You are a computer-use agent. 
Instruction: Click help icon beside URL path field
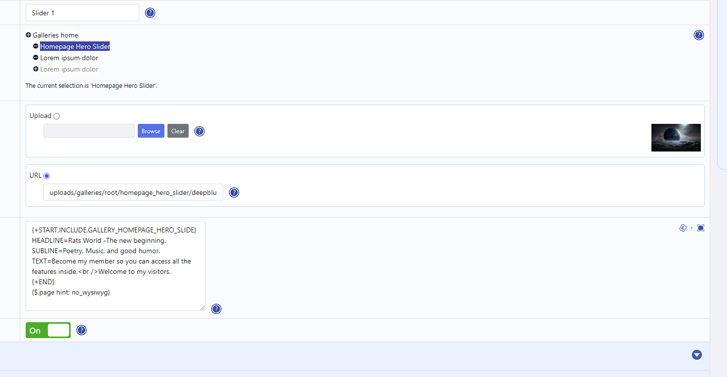(234, 192)
